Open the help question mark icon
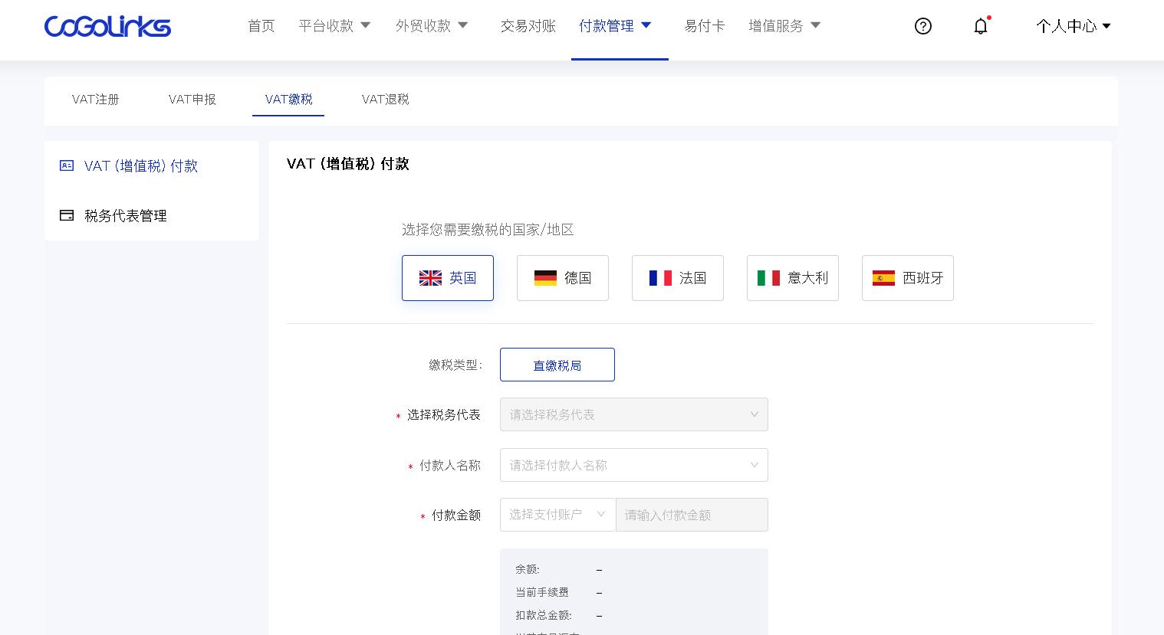1164x635 pixels. (922, 26)
